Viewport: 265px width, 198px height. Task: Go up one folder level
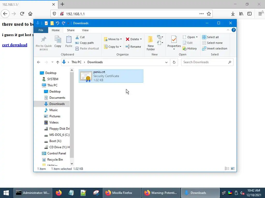click(x=58, y=62)
